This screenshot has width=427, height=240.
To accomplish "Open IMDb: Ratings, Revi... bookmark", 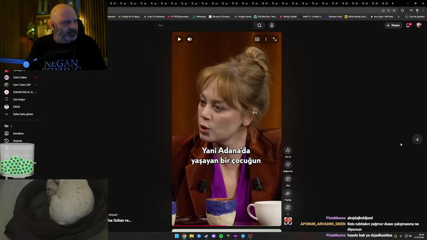I will [356, 17].
